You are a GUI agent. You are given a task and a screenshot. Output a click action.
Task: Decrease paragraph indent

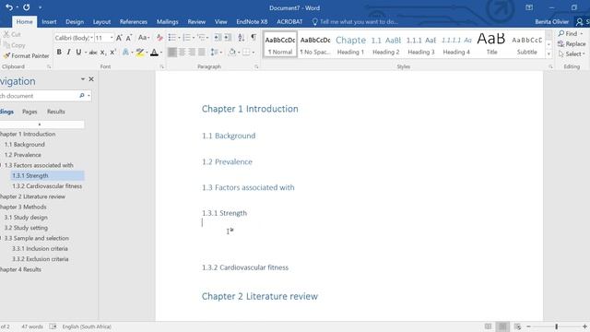coord(218,37)
